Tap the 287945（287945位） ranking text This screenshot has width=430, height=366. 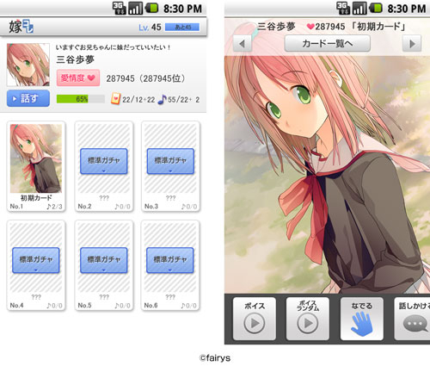point(145,78)
